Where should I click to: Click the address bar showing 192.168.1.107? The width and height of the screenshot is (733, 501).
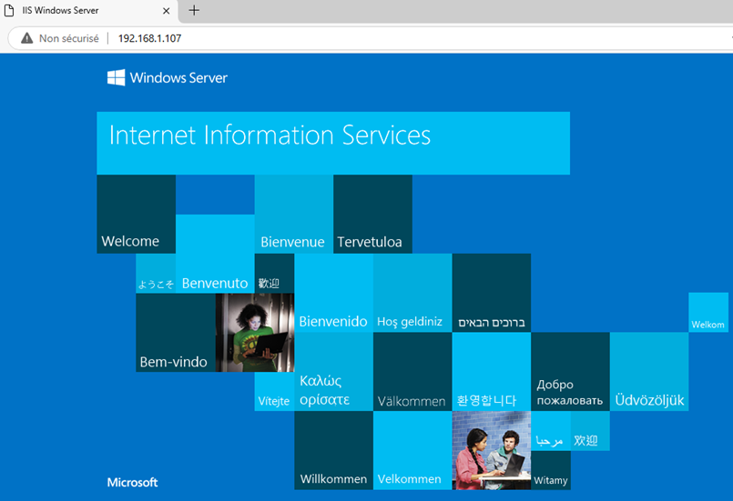tap(370, 38)
